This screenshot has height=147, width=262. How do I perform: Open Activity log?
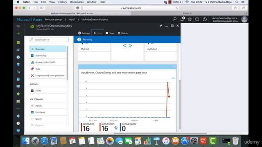(x=47, y=56)
